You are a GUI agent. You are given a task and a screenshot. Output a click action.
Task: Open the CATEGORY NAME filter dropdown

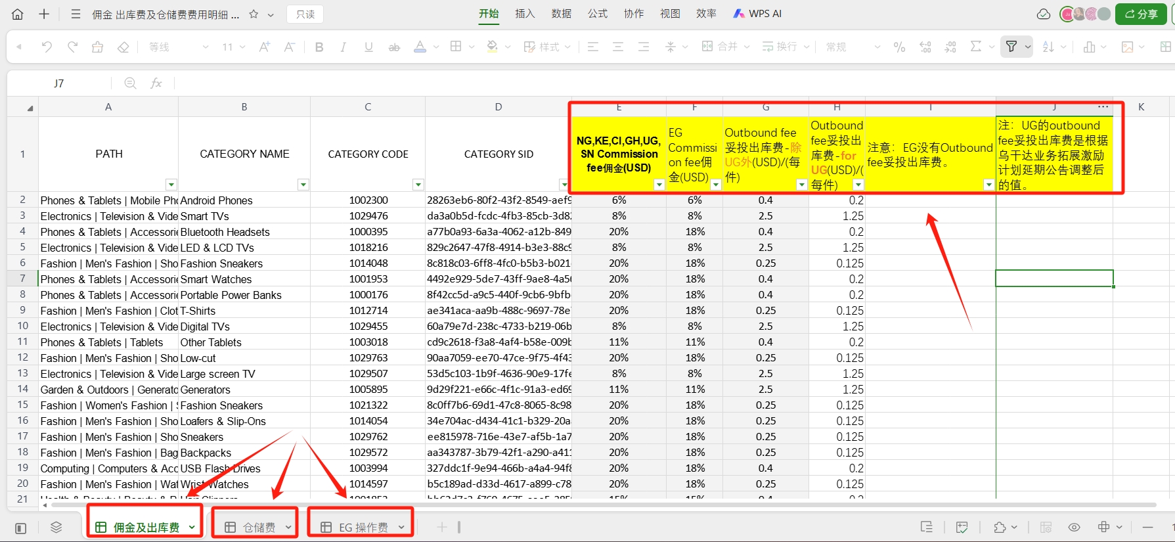tap(303, 185)
